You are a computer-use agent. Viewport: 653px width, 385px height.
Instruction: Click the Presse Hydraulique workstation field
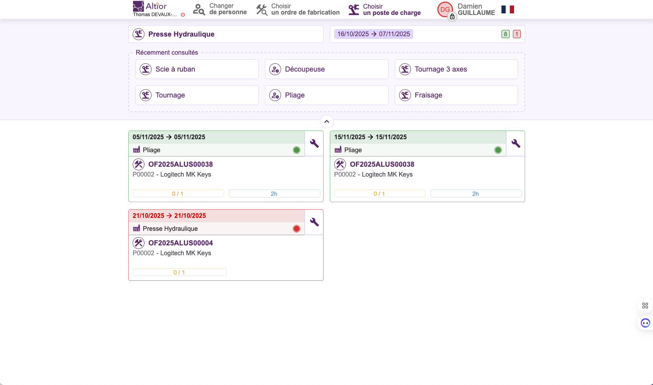pyautogui.click(x=226, y=34)
